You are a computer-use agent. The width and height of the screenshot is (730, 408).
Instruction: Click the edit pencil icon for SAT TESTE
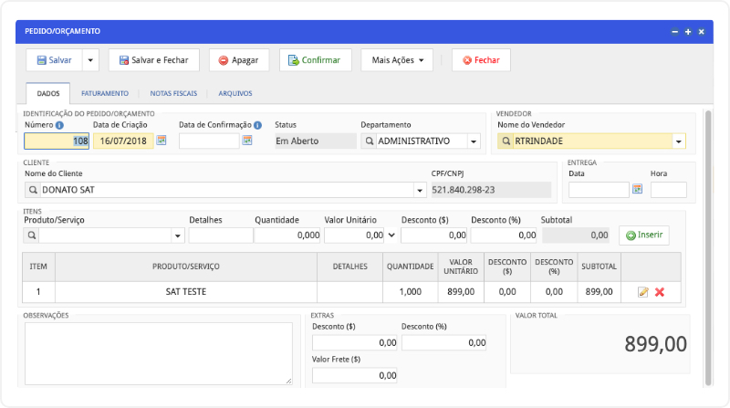point(643,292)
